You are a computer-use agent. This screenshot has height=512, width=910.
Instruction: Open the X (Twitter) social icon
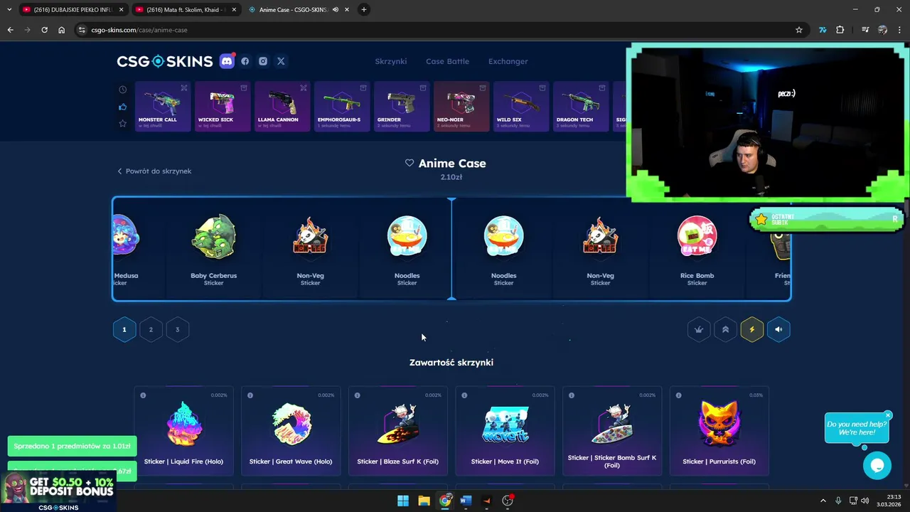(x=281, y=61)
